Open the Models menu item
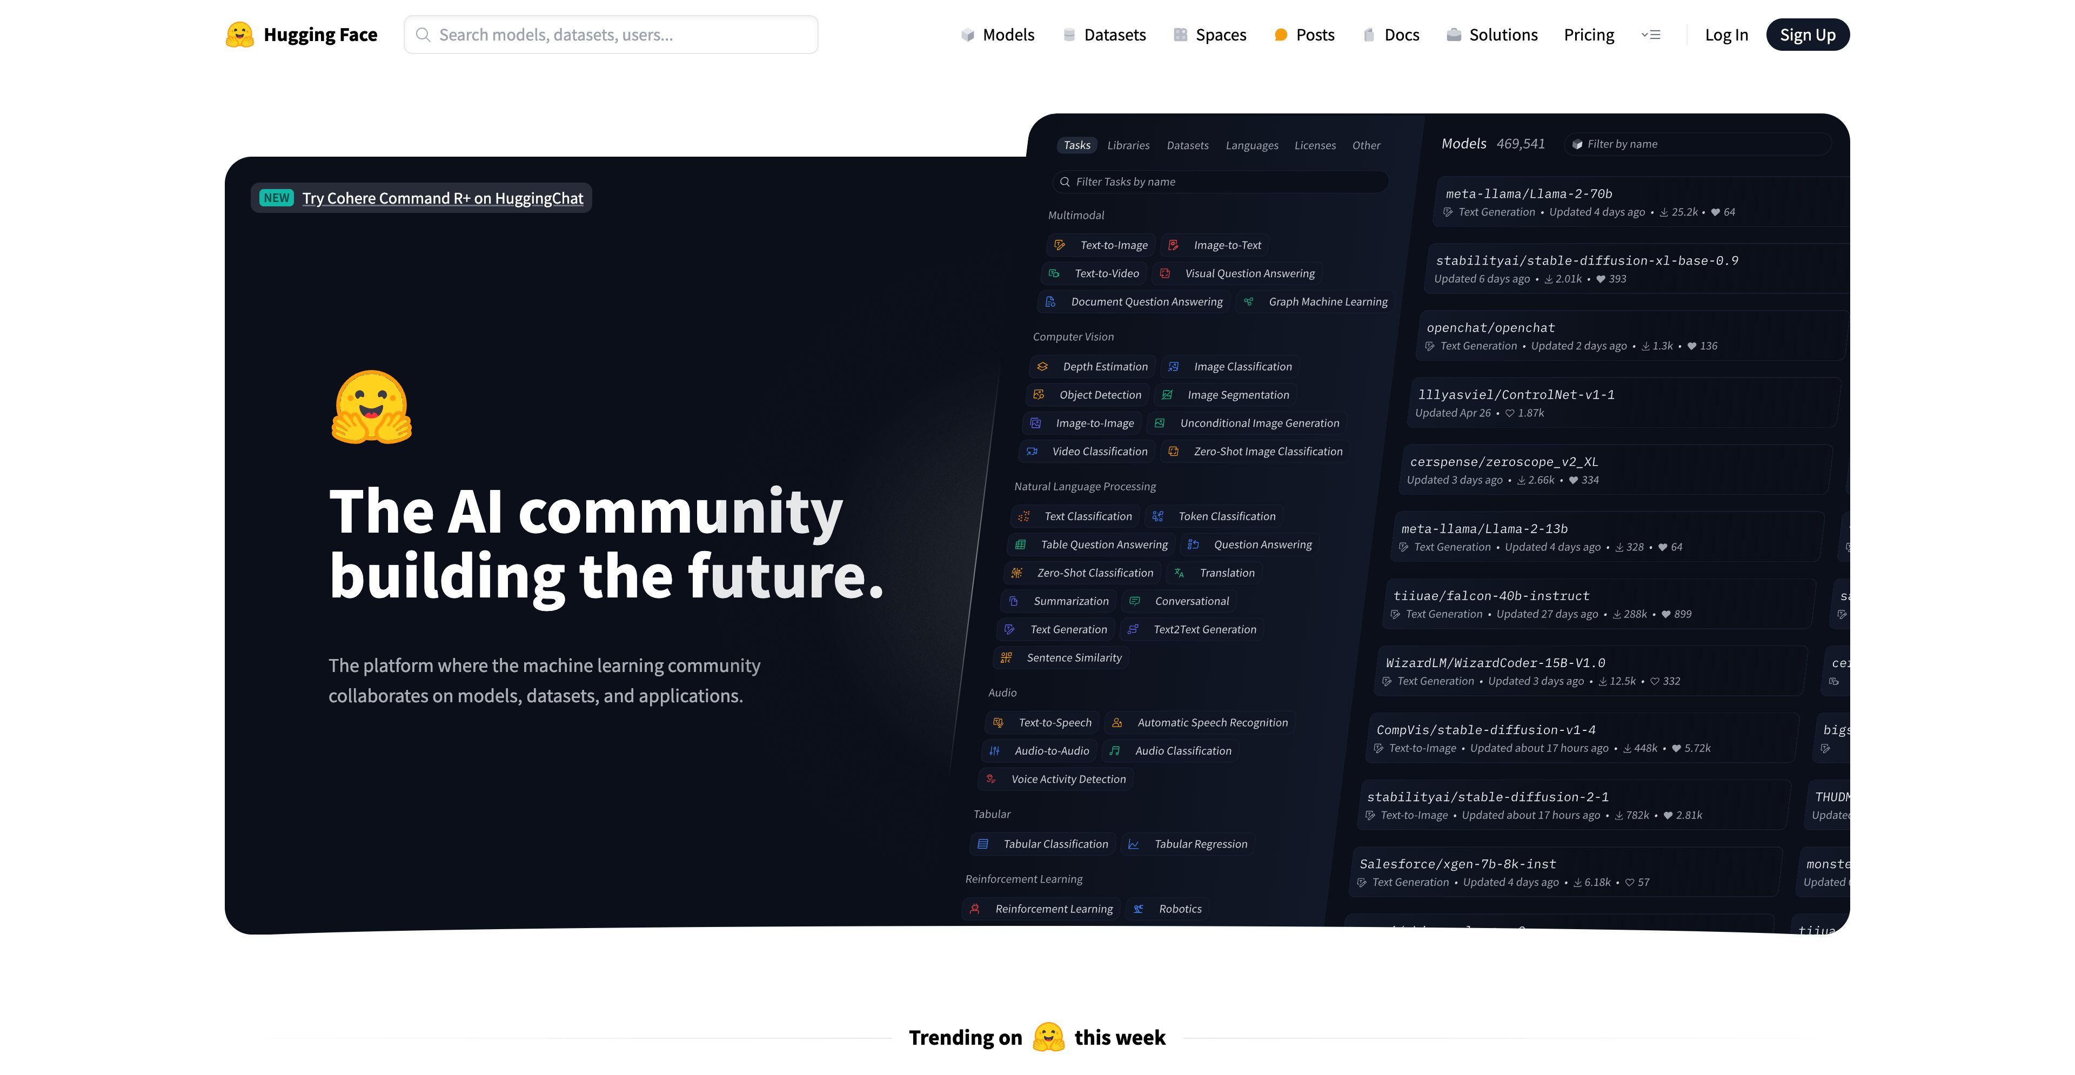 click(x=1008, y=35)
